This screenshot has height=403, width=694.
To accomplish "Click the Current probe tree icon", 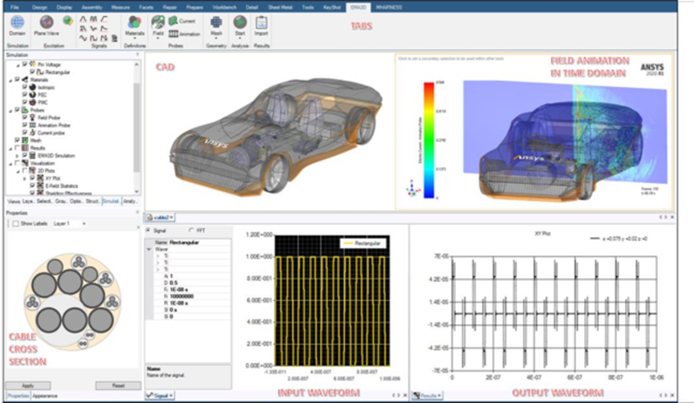I will pyautogui.click(x=32, y=132).
